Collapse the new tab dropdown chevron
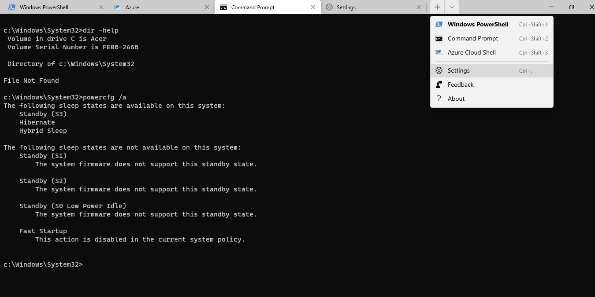This screenshot has width=595, height=297. (452, 7)
